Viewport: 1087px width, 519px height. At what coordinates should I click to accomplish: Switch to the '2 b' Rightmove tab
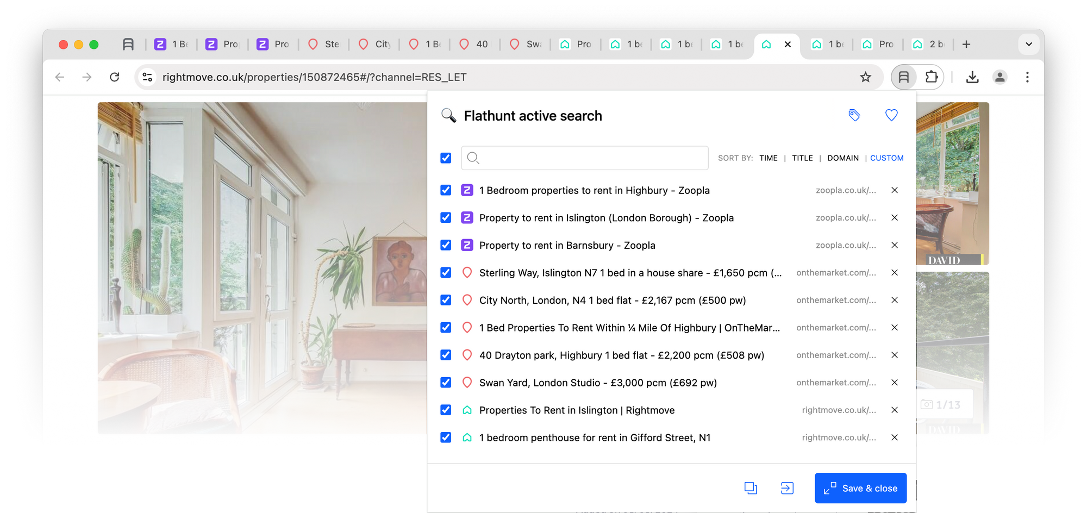click(928, 44)
